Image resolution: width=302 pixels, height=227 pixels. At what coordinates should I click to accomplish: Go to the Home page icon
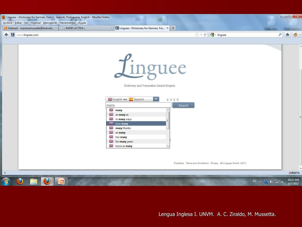click(287, 35)
